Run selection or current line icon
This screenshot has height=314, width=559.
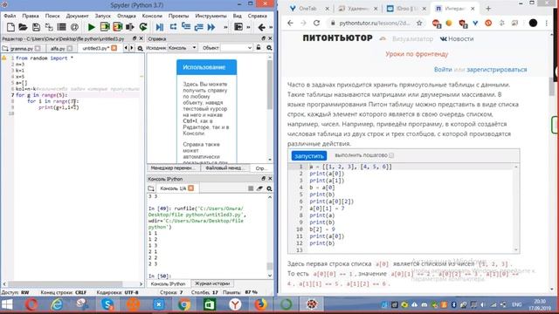(x=130, y=27)
